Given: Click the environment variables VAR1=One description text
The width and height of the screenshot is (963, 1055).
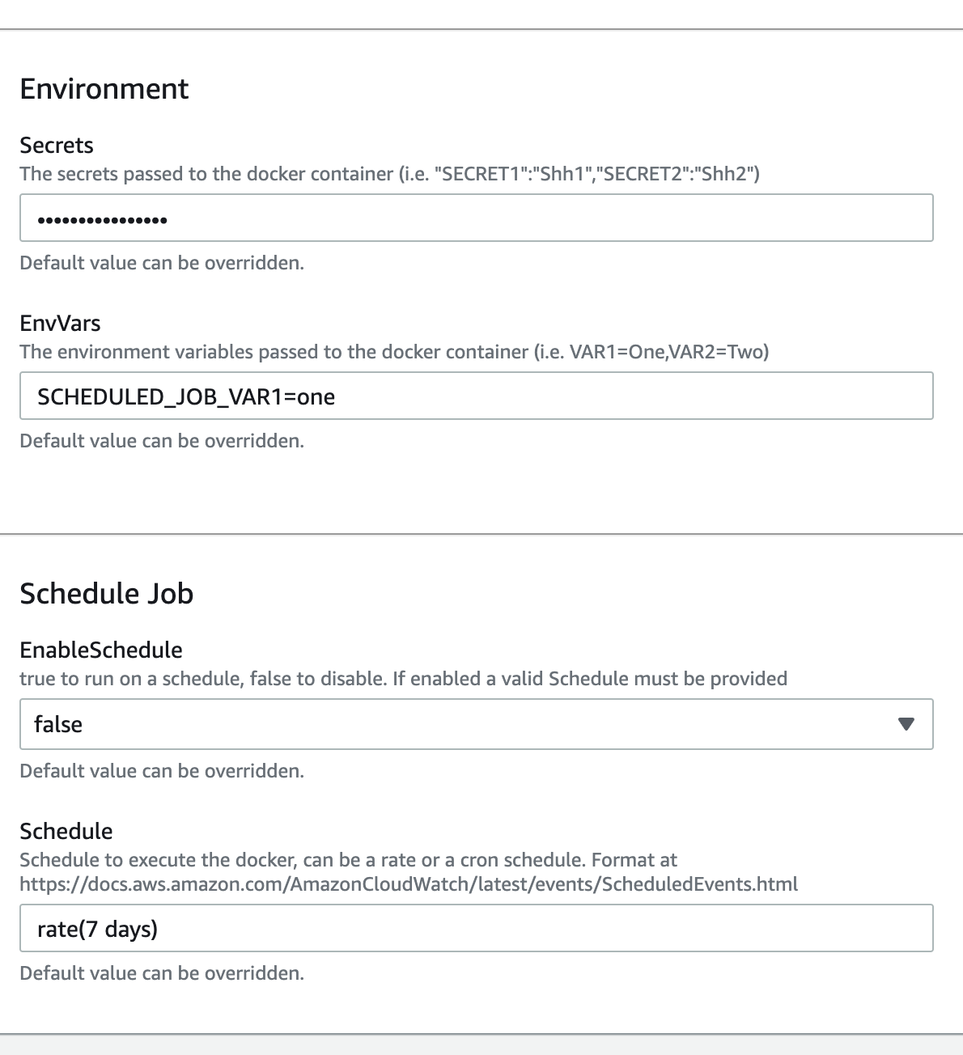Looking at the screenshot, I should [394, 352].
